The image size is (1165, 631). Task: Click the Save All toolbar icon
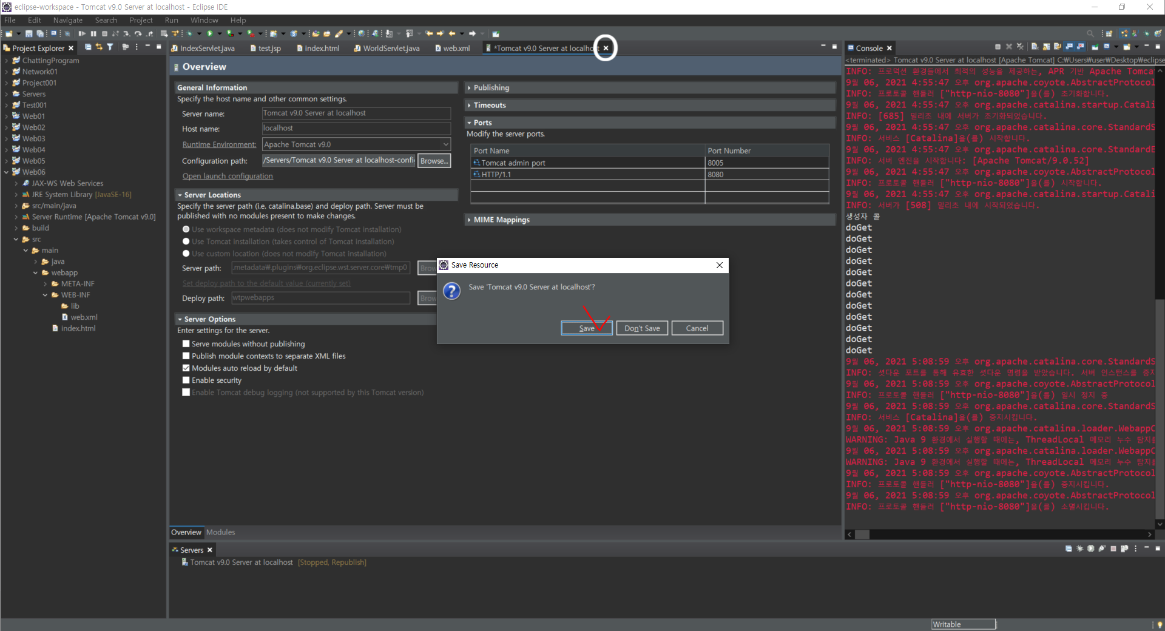(40, 33)
